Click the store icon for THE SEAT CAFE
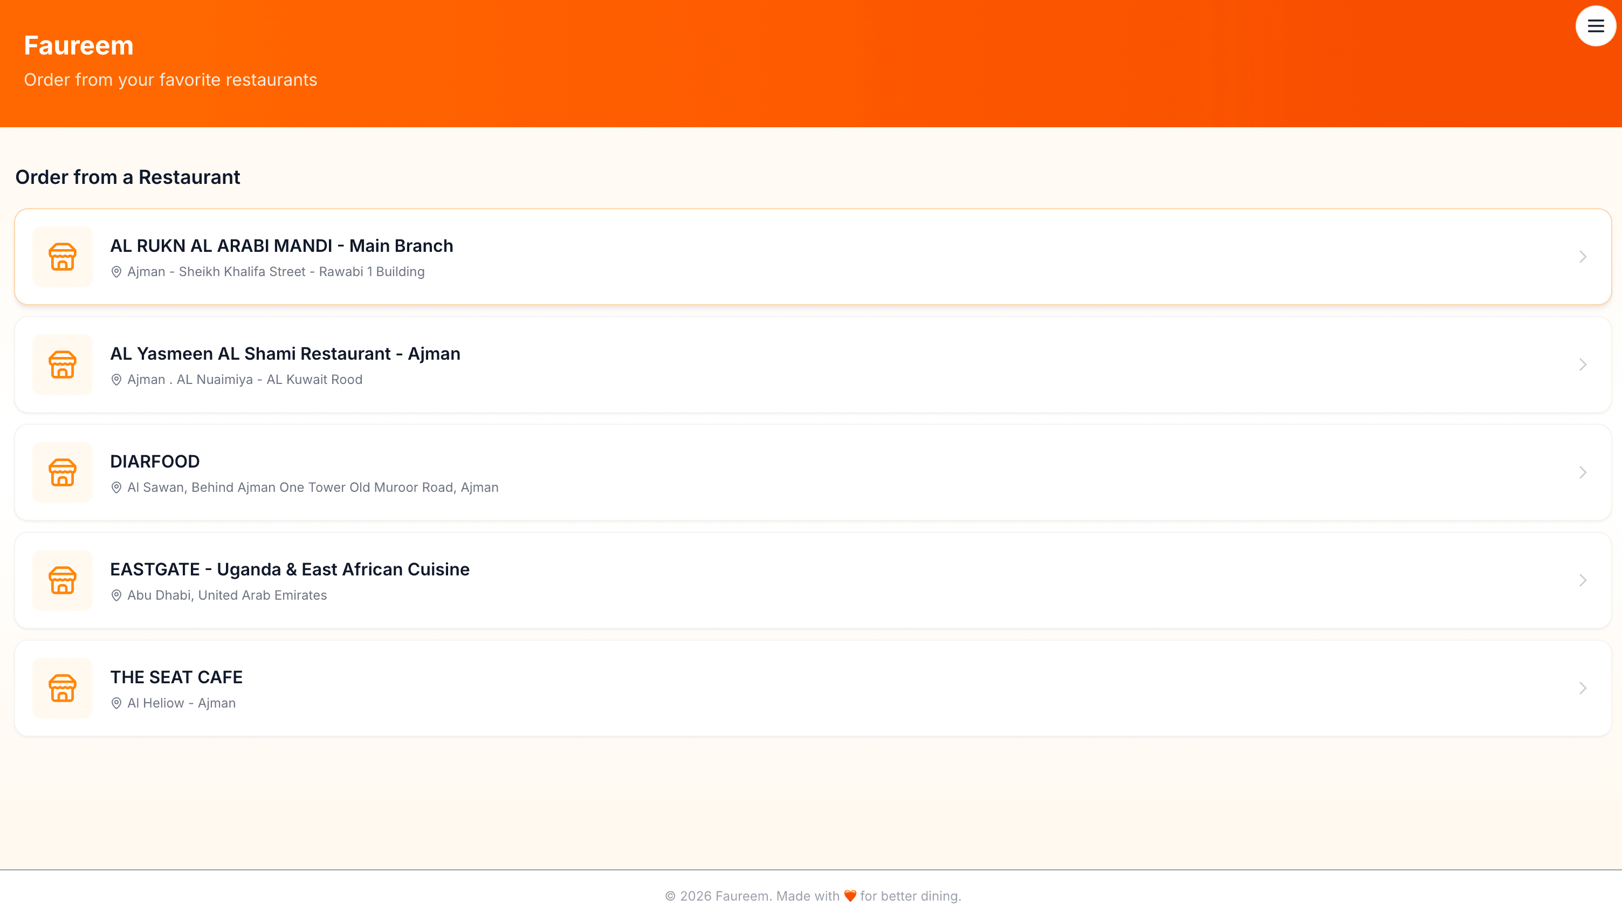 click(x=63, y=688)
